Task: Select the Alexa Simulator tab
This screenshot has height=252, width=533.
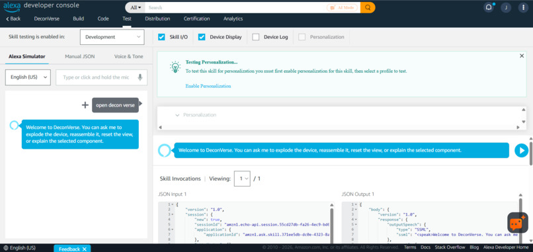Action: (x=27, y=57)
